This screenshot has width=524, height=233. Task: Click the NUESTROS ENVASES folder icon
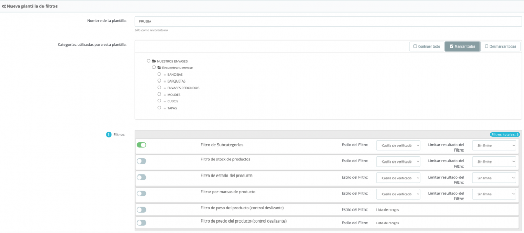[154, 61]
